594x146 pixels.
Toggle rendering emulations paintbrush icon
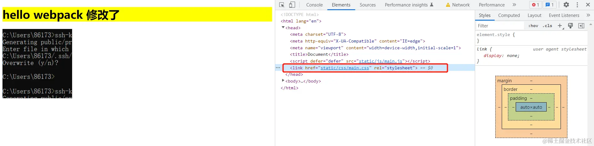coord(570,26)
